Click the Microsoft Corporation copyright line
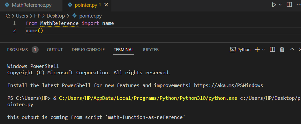301x124 pixels. (x=89, y=73)
